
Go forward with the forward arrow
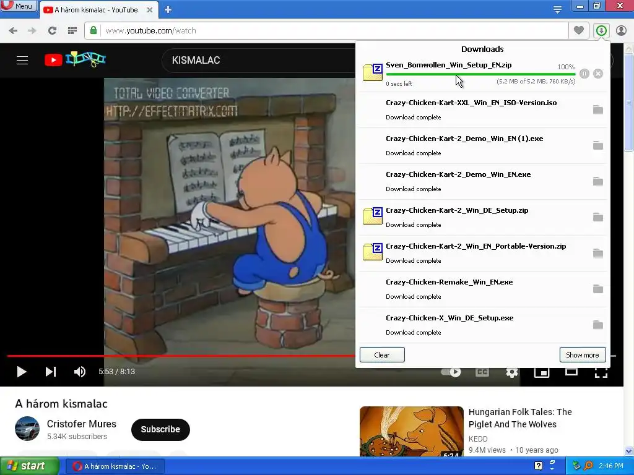[x=32, y=31]
